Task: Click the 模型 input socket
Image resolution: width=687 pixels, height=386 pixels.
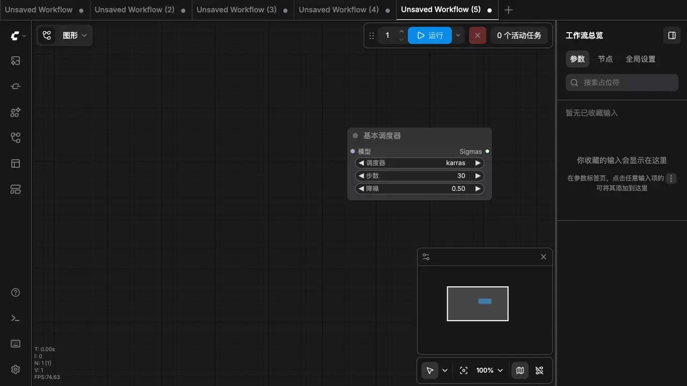Action: [x=353, y=152]
